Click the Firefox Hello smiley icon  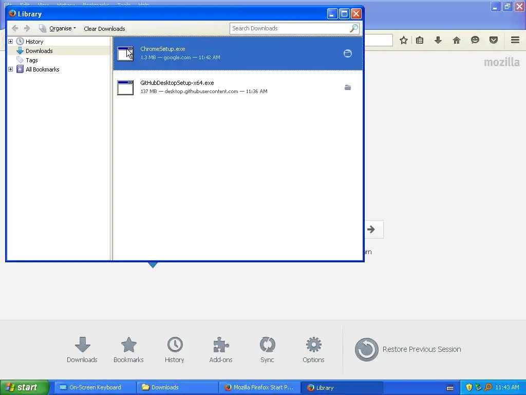point(475,40)
